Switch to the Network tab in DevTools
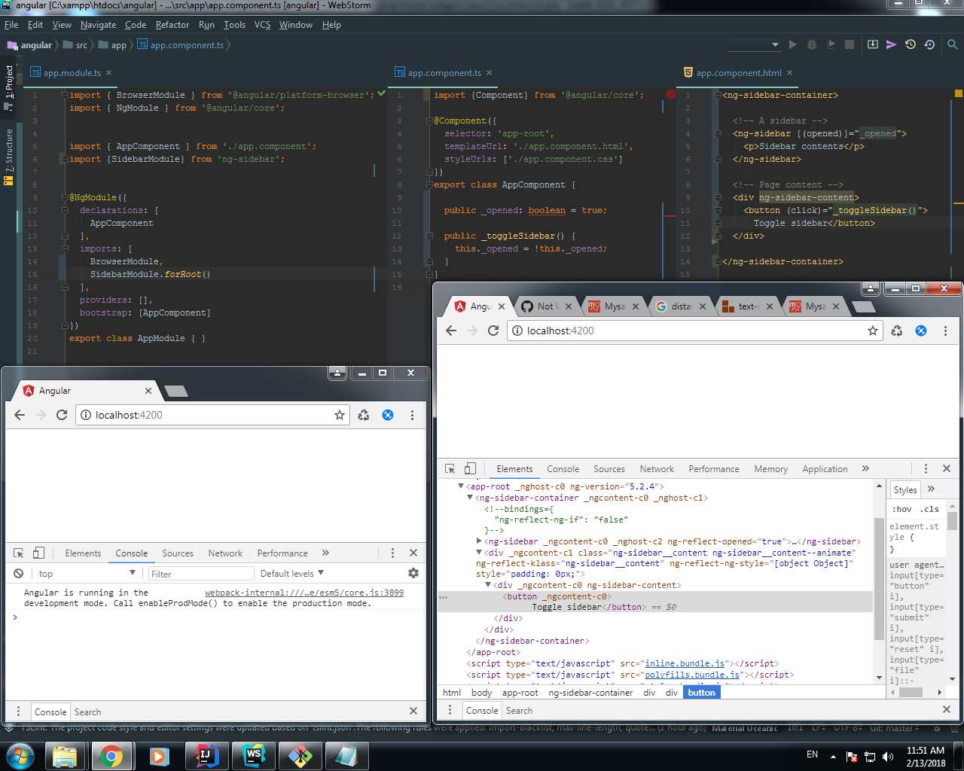The image size is (964, 771). pyautogui.click(x=656, y=468)
